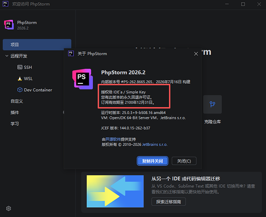Open settings via the gear icon
This screenshot has width=266, height=217.
click(8, 208)
